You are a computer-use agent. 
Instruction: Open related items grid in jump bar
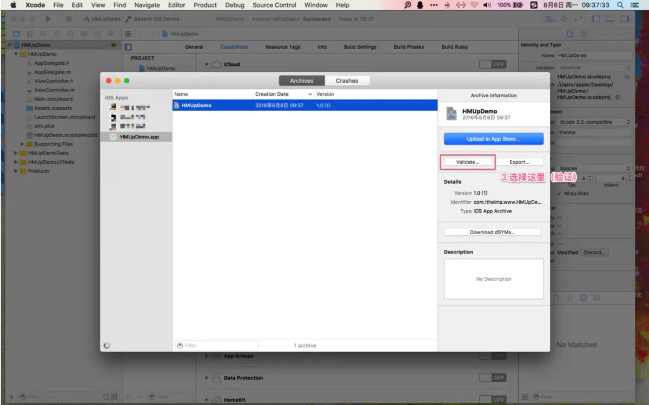pyautogui.click(x=128, y=34)
